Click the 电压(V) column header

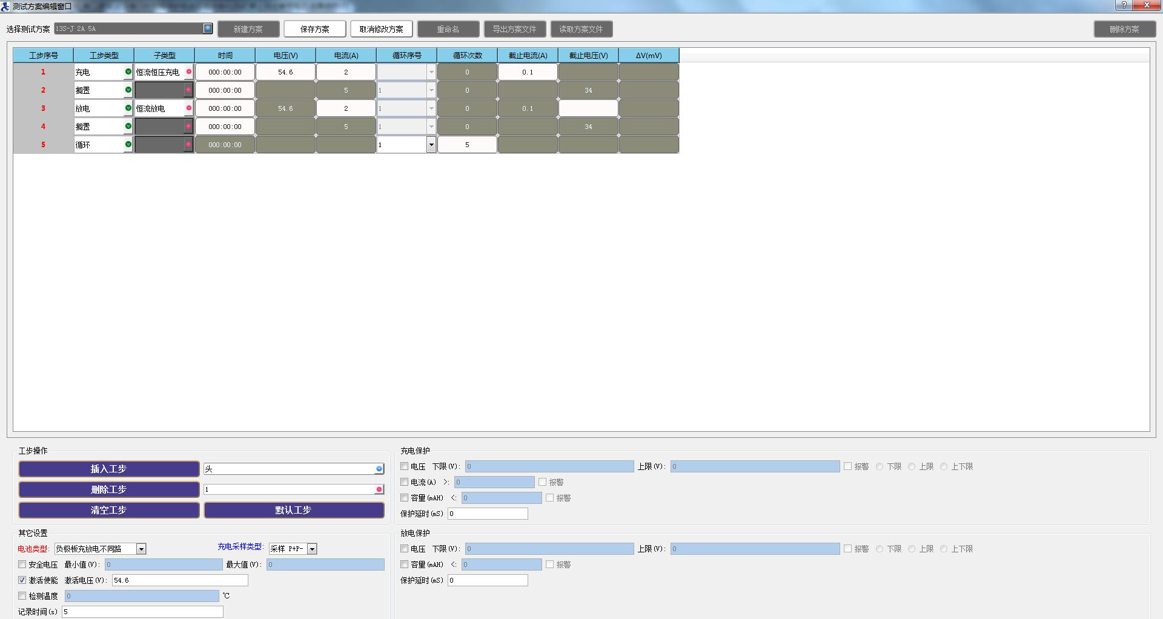[x=285, y=55]
